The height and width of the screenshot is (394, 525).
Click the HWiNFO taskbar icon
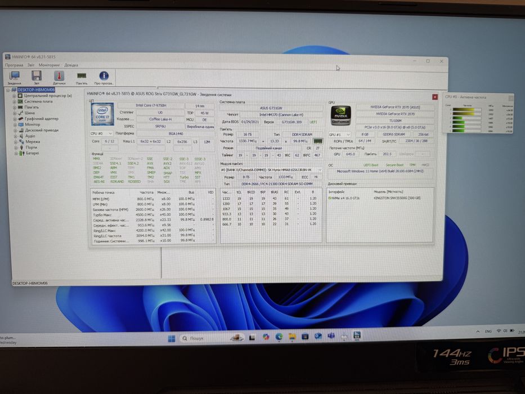[357, 335]
